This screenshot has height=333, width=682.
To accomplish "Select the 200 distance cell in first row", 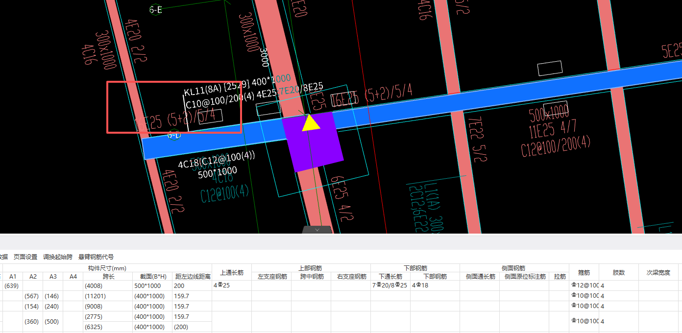I will pyautogui.click(x=192, y=285).
